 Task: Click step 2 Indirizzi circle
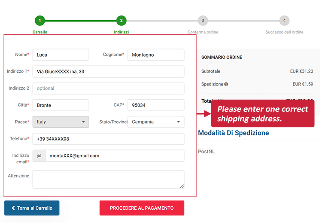coord(121,21)
